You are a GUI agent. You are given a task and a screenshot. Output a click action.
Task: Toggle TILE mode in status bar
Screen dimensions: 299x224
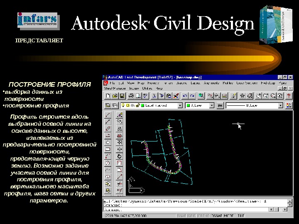point(240,216)
